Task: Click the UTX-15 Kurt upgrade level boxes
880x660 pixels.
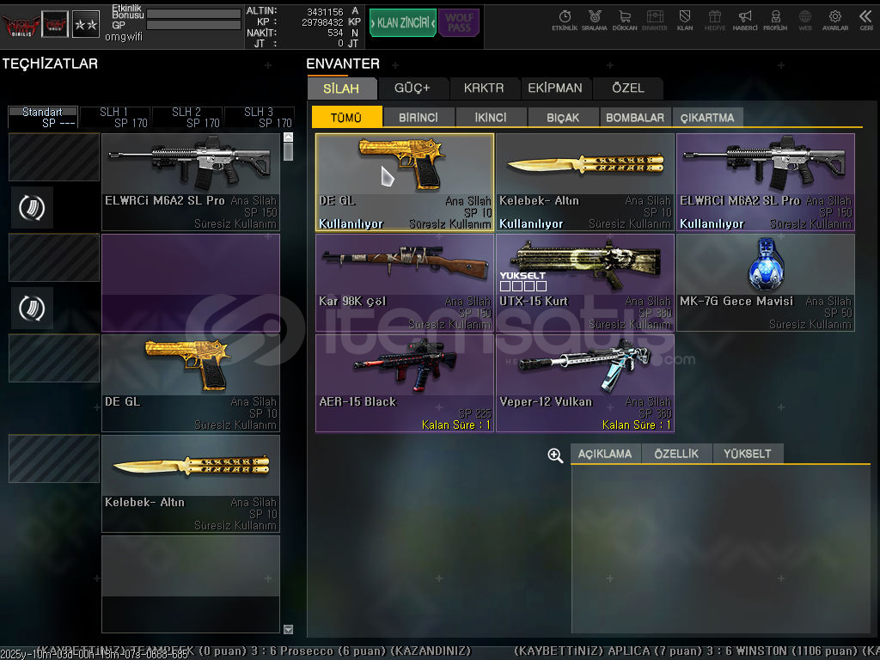Action: 523,286
